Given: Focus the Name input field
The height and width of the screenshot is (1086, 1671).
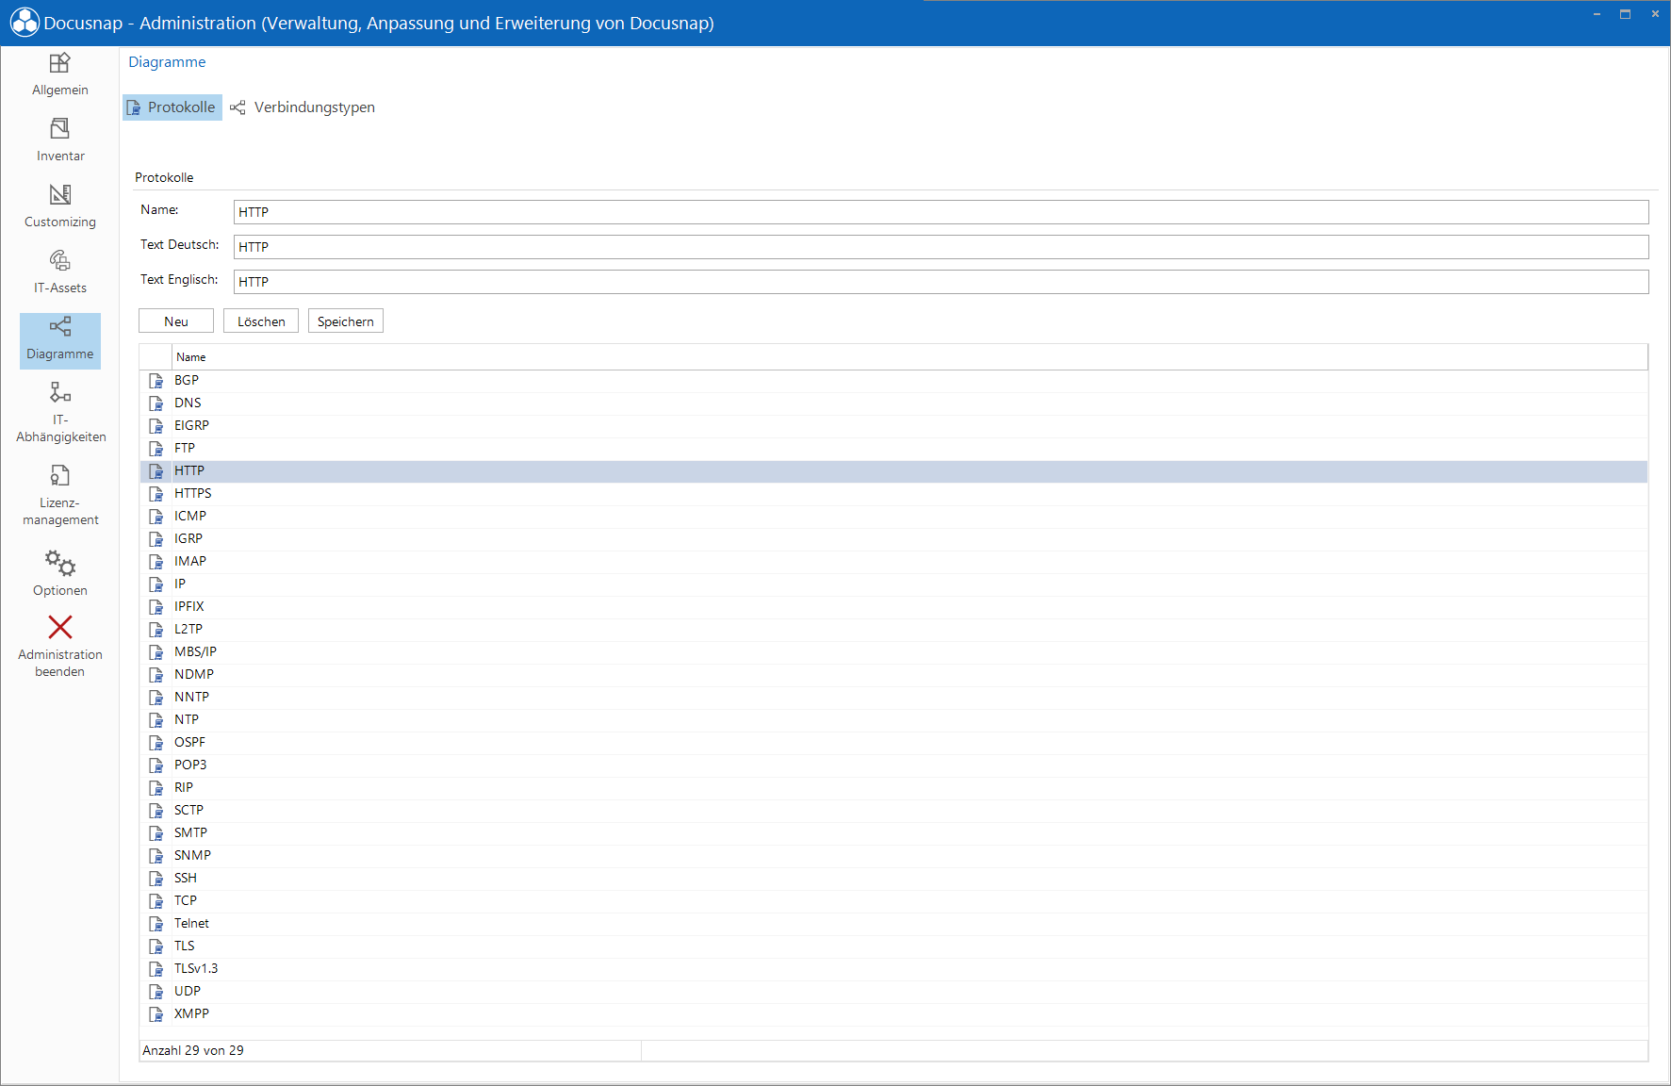Looking at the screenshot, I should click(941, 212).
